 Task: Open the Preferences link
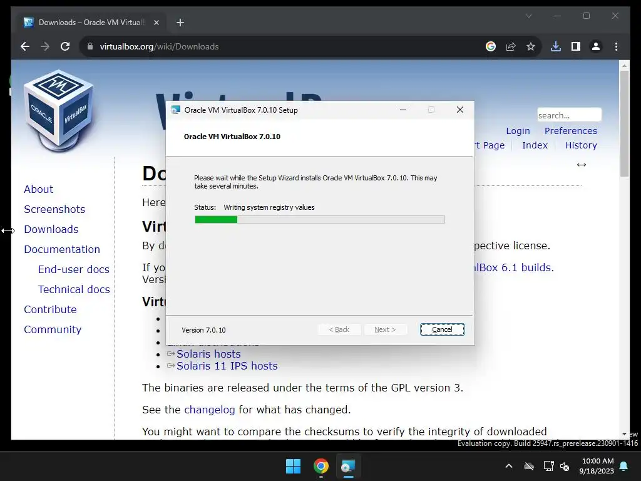(x=571, y=131)
